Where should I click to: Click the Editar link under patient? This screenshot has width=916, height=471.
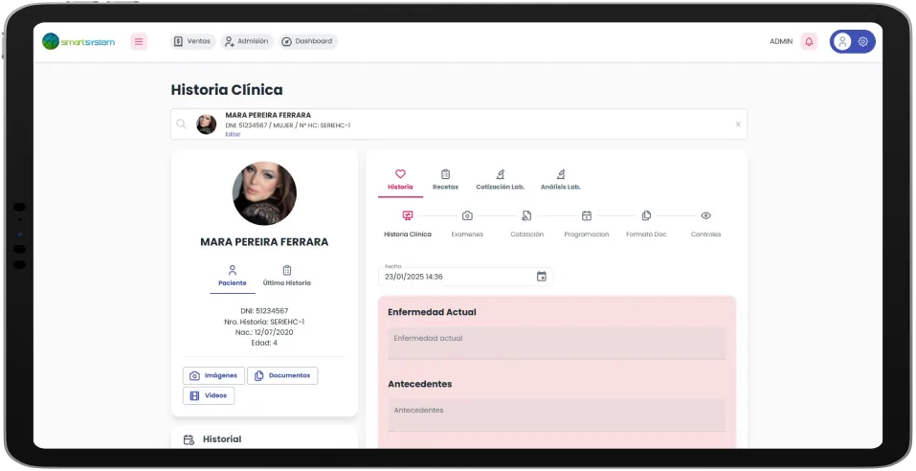(233, 134)
